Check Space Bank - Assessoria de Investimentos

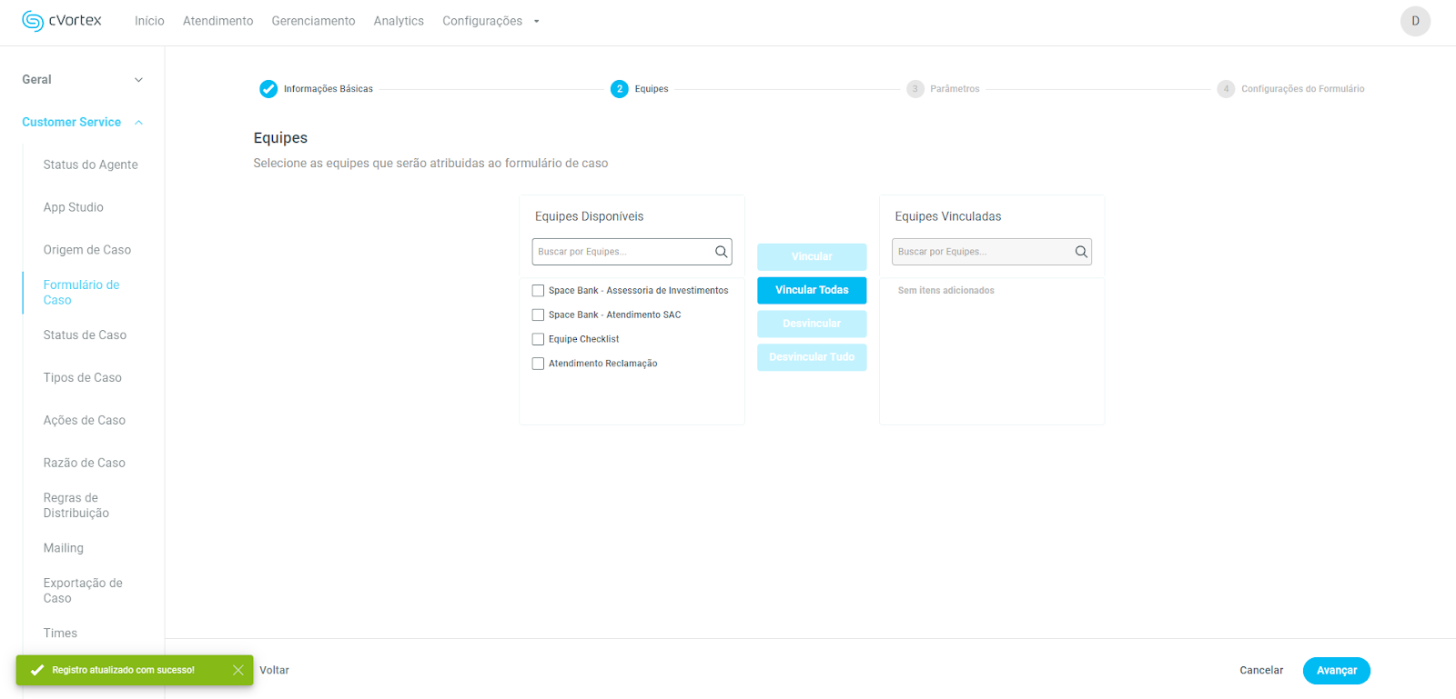[538, 291]
